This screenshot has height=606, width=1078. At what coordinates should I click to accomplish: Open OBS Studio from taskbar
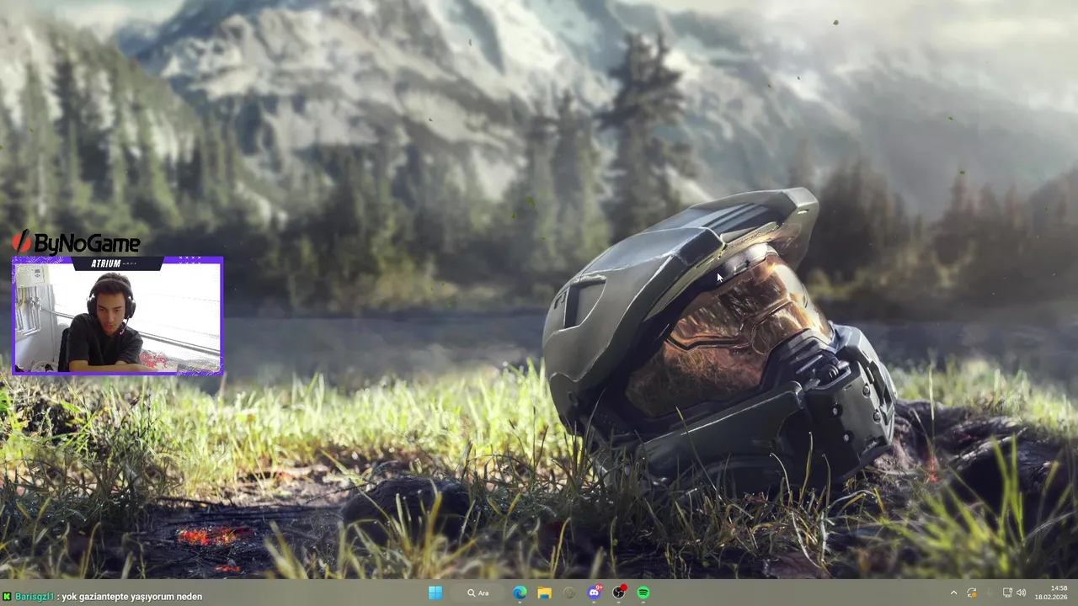(619, 593)
